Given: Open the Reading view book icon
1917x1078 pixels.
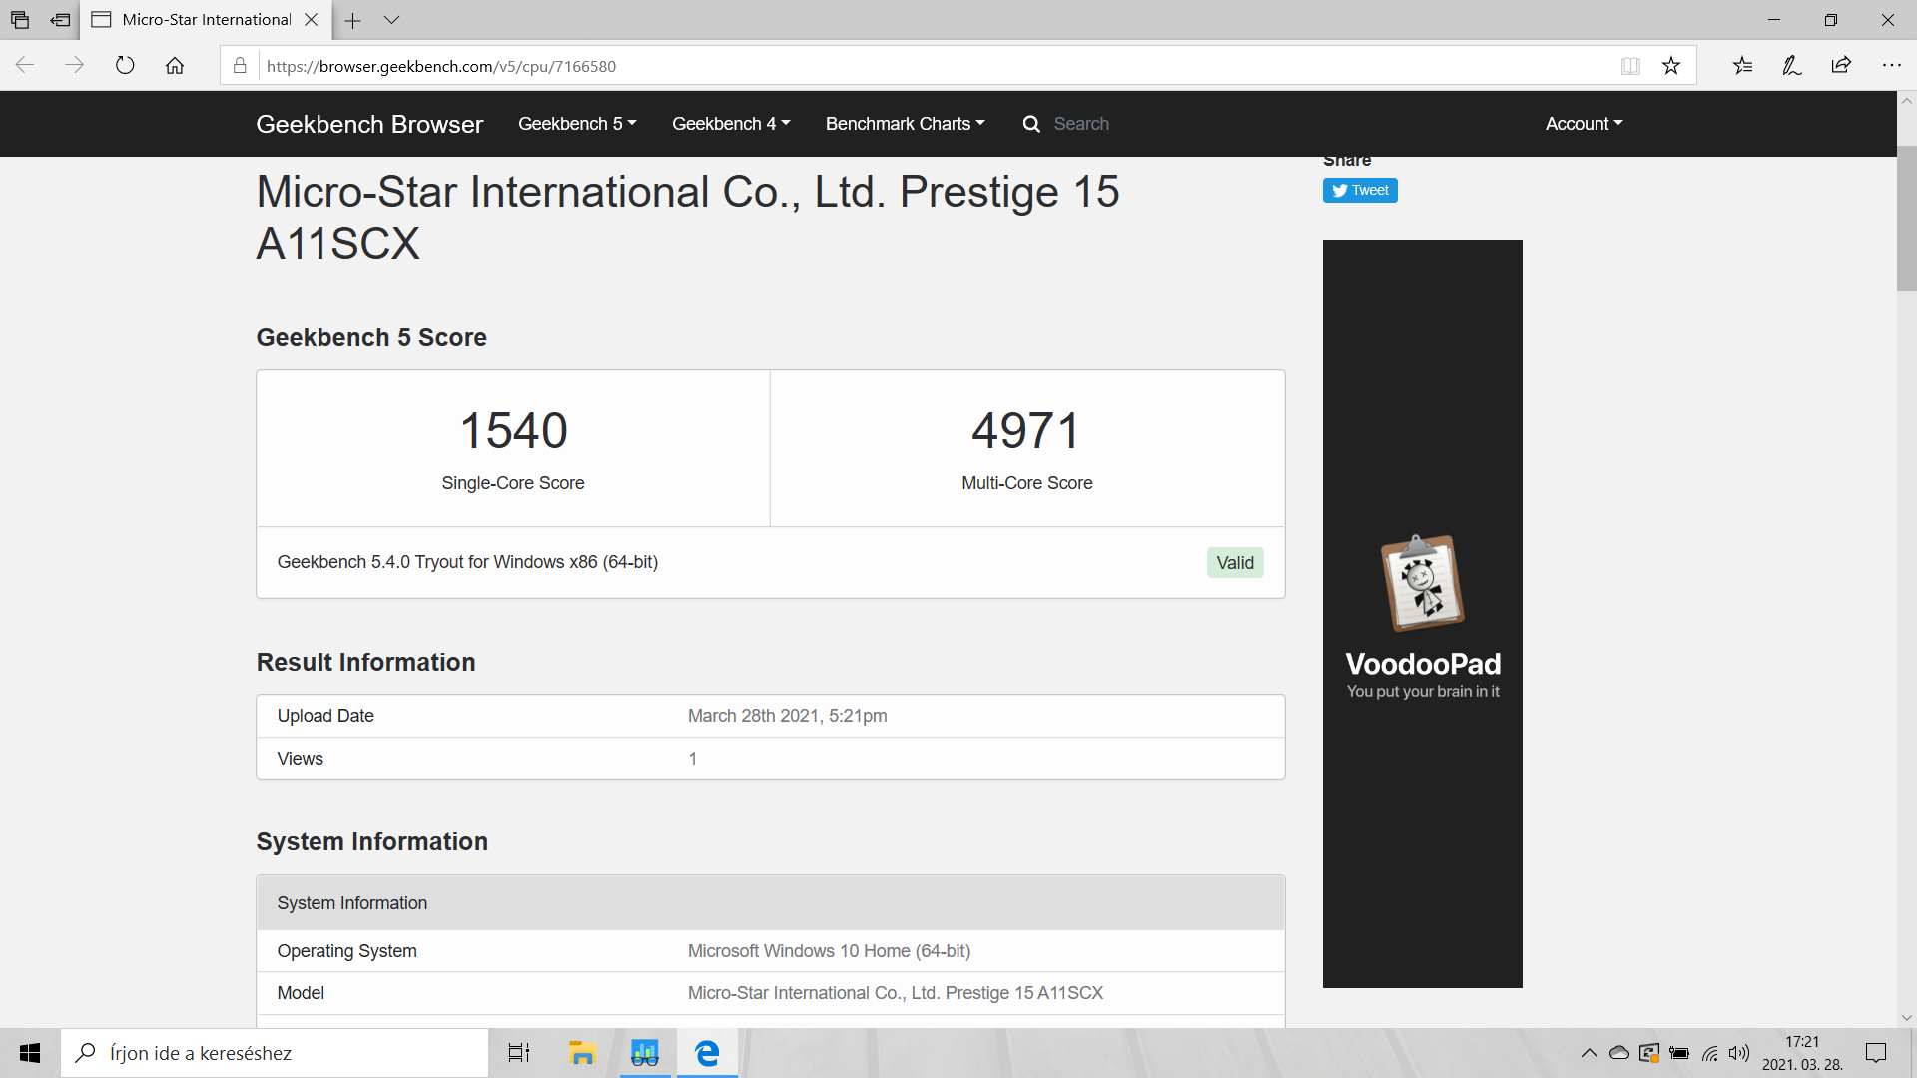Looking at the screenshot, I should coord(1630,66).
